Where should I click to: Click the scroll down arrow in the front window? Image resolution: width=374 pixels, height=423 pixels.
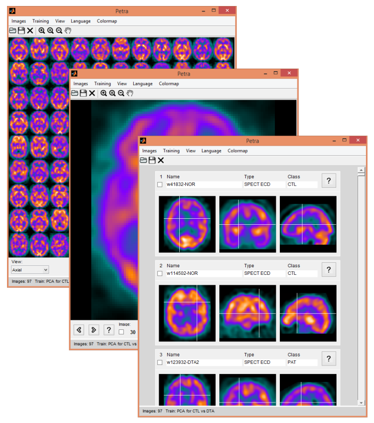[x=360, y=402]
